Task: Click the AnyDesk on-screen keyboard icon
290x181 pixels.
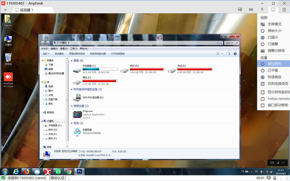Action: click(251, 10)
